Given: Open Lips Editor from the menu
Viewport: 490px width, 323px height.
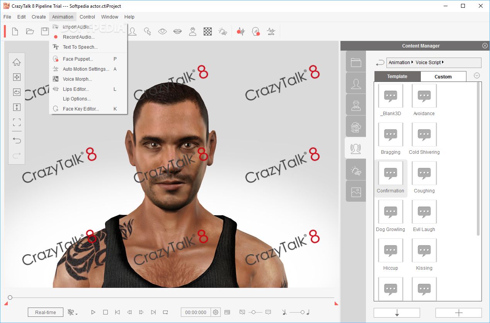Looking at the screenshot, I should [x=88, y=89].
